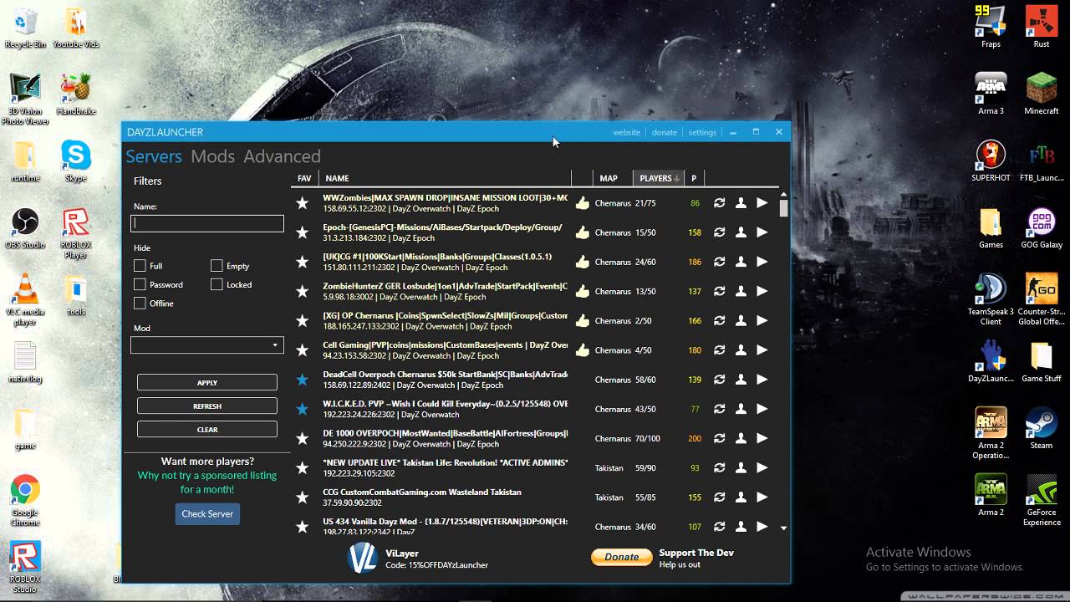Open the Steam desktop icon
The image size is (1070, 602).
[x=1042, y=428]
